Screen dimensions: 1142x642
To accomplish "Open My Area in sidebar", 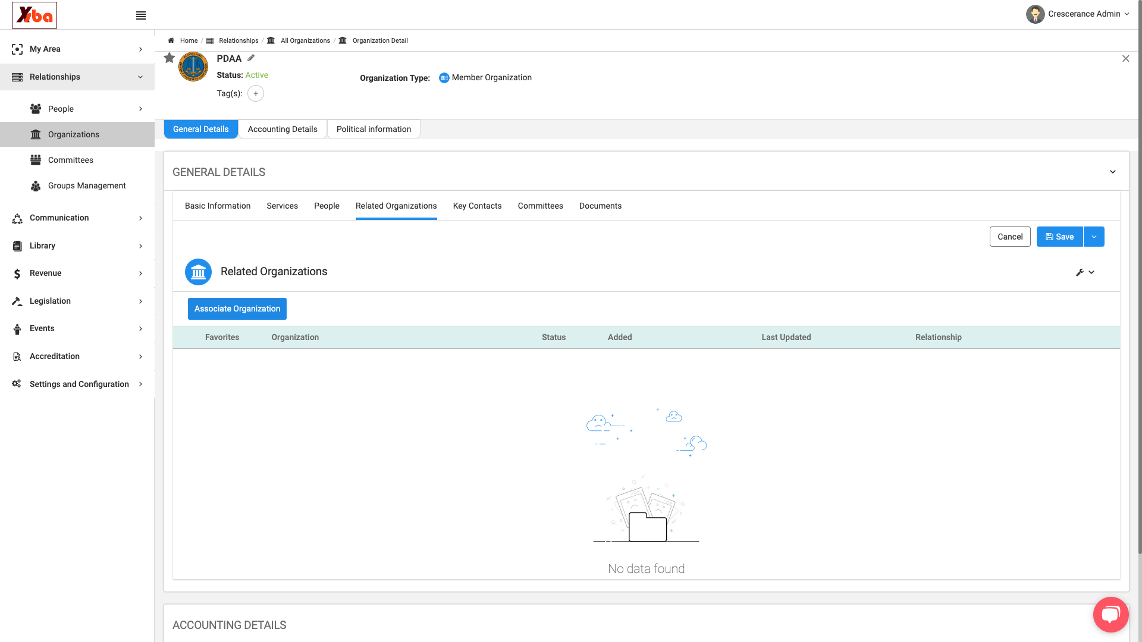I will pos(77,49).
